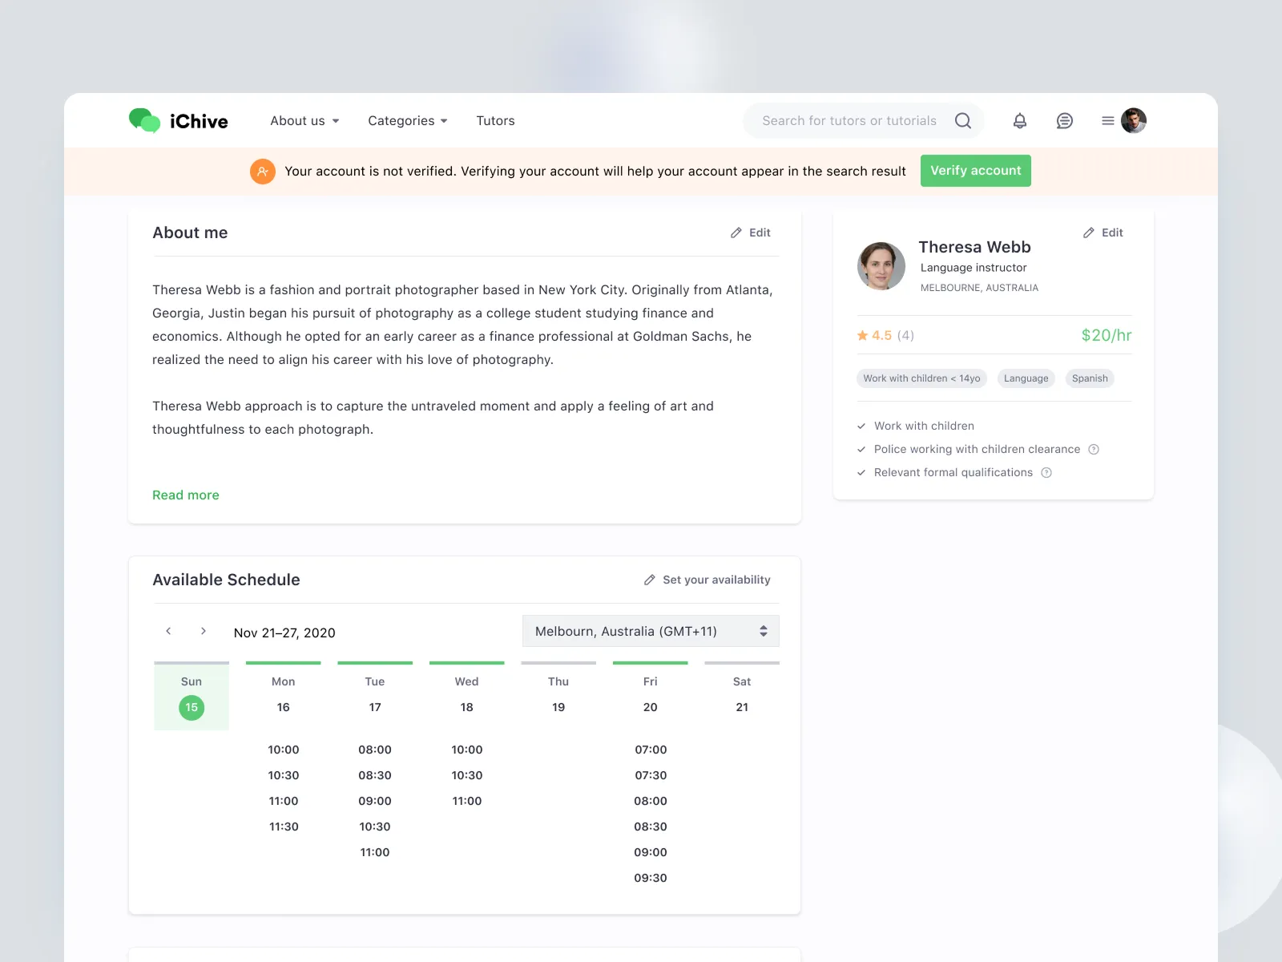Viewport: 1282px width, 962px height.
Task: Select Thursday 19 column header
Action: coord(558,694)
